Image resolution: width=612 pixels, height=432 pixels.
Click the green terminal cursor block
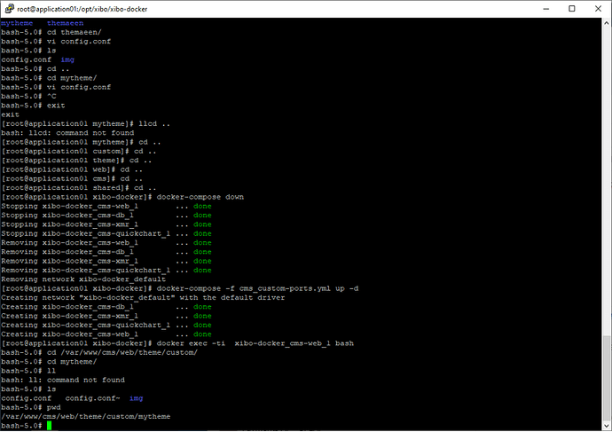pos(51,426)
